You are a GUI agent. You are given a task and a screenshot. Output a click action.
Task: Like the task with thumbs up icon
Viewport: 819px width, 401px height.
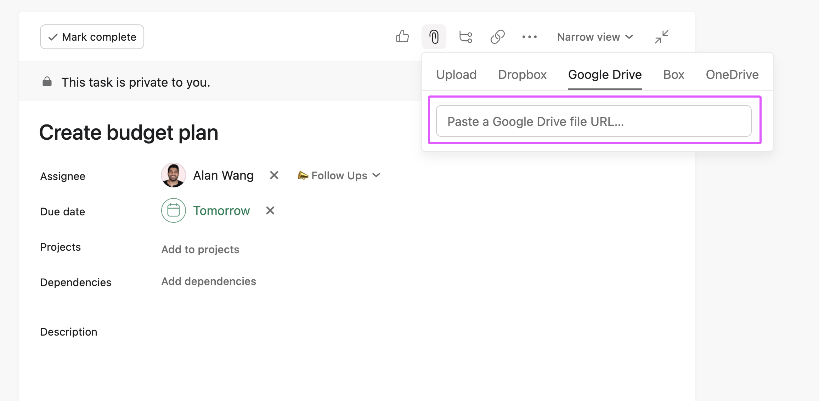click(403, 36)
